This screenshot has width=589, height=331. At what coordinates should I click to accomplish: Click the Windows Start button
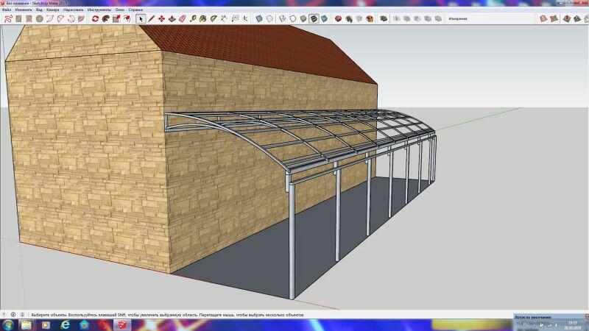point(8,324)
